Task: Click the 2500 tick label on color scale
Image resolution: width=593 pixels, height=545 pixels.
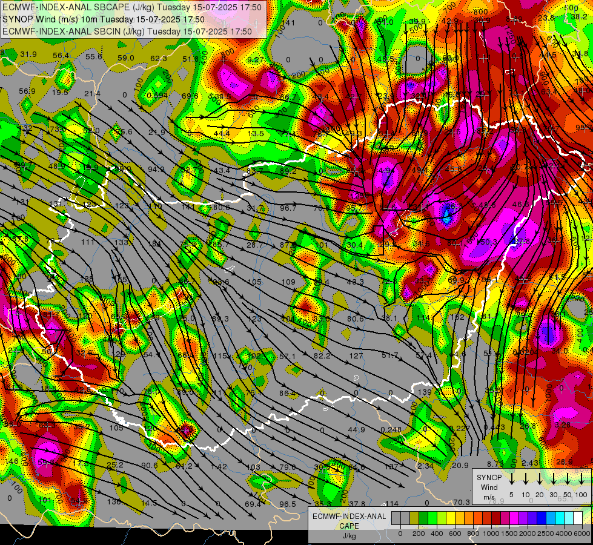Action: (546, 533)
